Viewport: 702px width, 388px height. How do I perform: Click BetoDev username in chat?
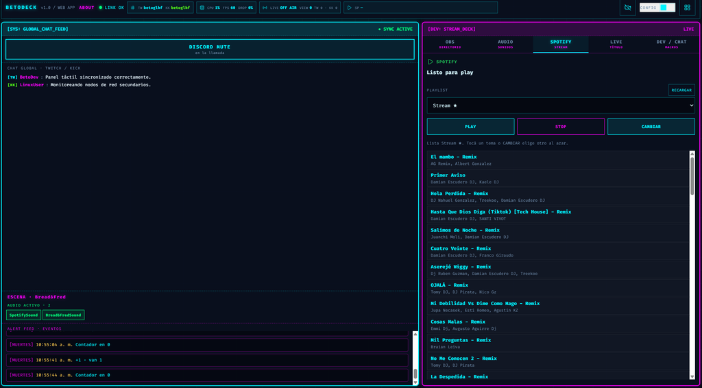pos(29,77)
